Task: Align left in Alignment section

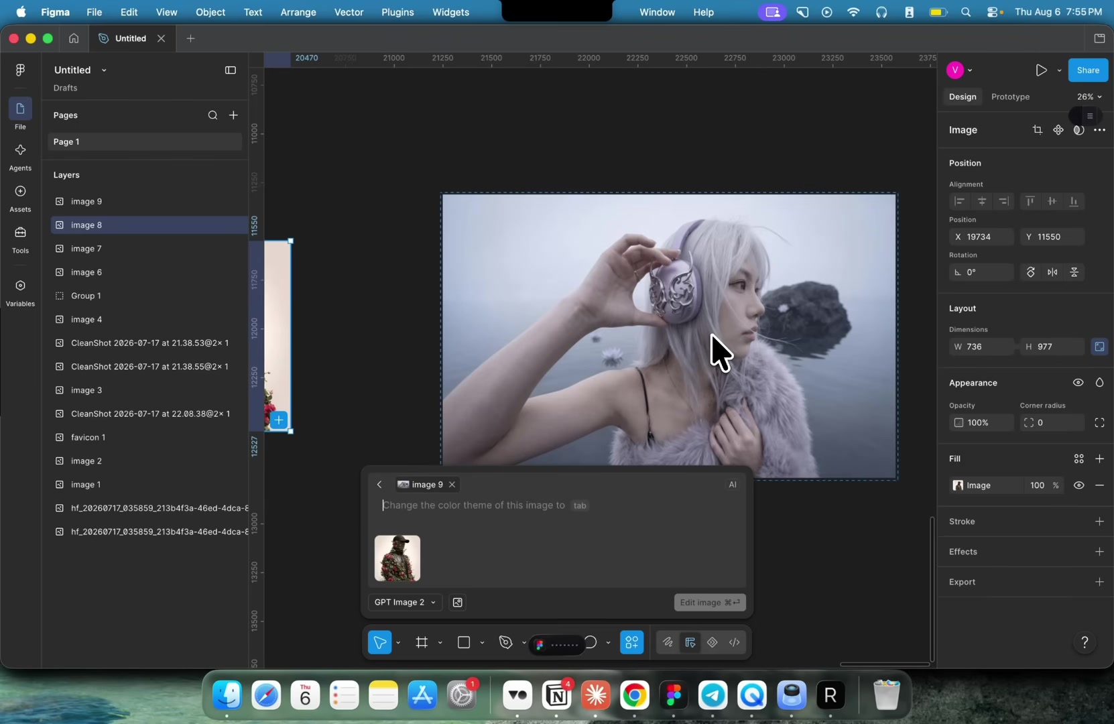Action: 960,201
